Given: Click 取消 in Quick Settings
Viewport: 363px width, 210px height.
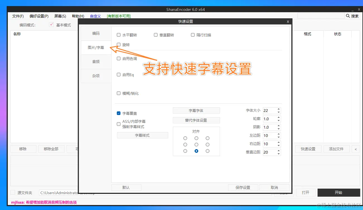Looking at the screenshot, I should [x=274, y=187].
